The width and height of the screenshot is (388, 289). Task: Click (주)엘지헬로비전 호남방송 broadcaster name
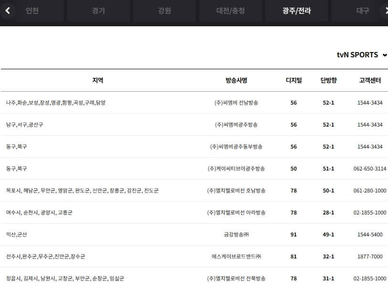[236, 191]
